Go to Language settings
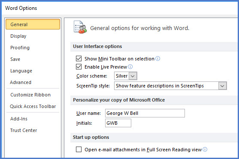 (x=21, y=71)
